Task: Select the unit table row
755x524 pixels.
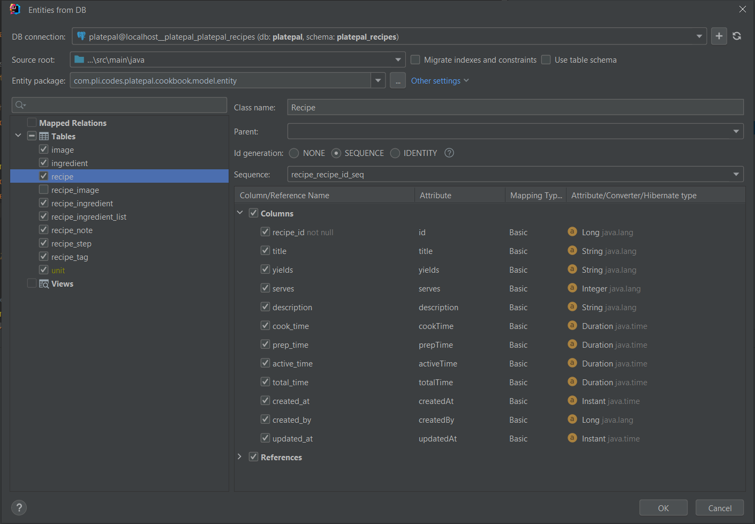Action: (119, 270)
